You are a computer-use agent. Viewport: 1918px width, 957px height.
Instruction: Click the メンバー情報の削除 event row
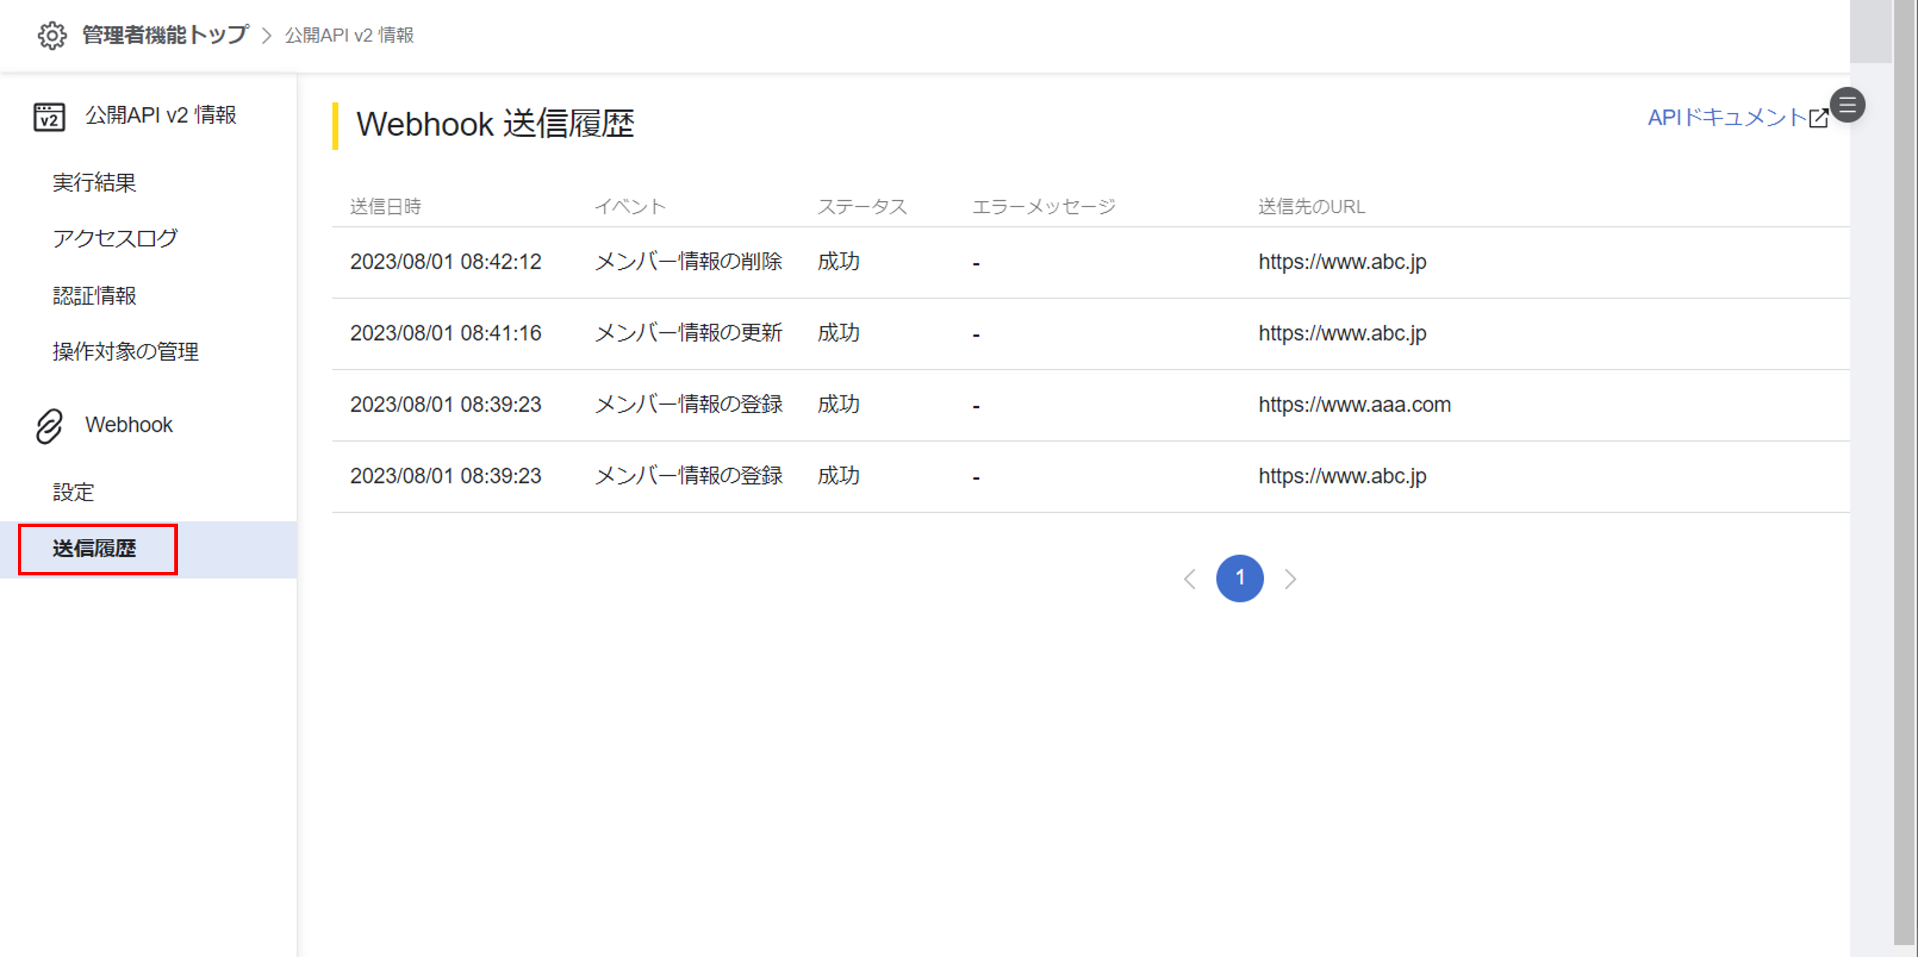tap(688, 262)
